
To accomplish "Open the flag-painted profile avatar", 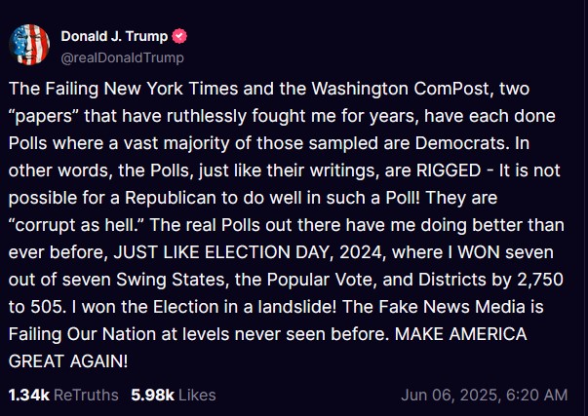I will tap(29, 45).
